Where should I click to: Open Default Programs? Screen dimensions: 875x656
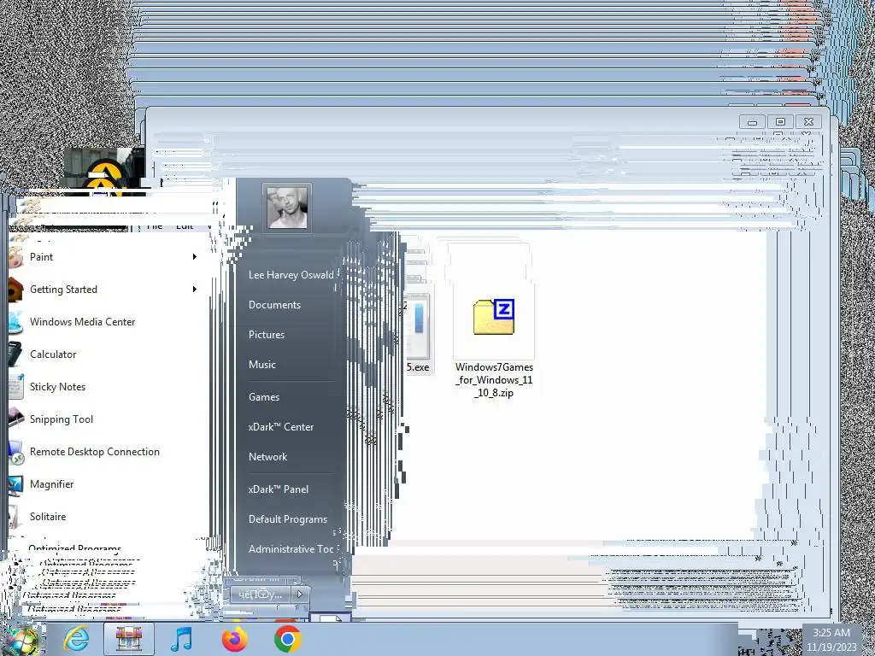pyautogui.click(x=288, y=519)
